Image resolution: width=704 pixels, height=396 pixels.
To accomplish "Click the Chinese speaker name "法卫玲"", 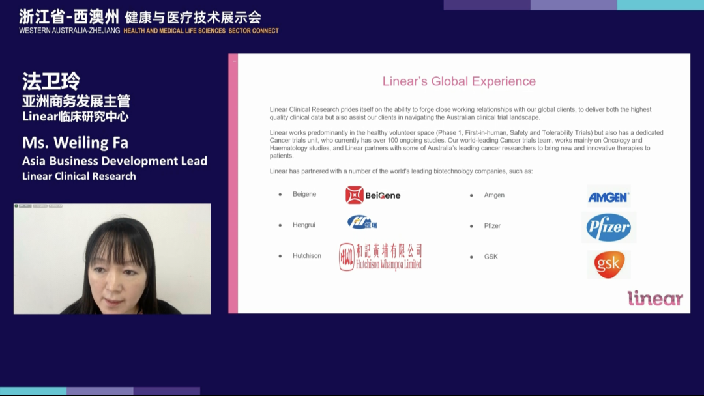I will coord(51,81).
